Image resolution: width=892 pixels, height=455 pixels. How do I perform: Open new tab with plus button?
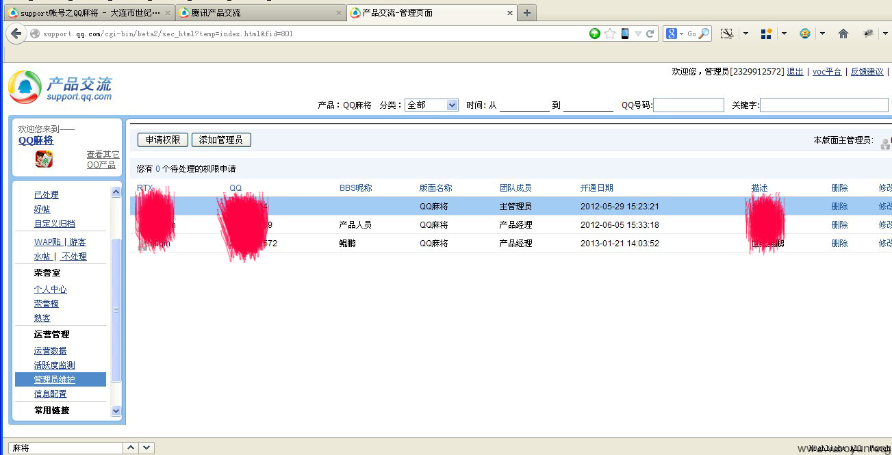point(526,13)
